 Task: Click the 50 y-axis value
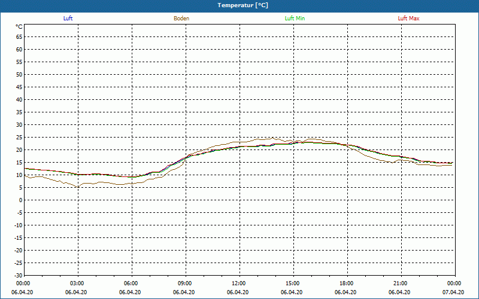pyautogui.click(x=19, y=74)
